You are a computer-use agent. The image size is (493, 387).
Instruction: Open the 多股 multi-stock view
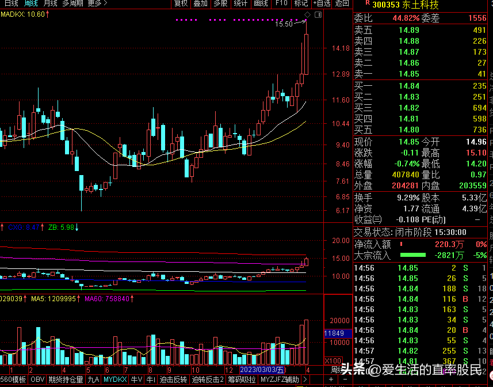[220, 3]
